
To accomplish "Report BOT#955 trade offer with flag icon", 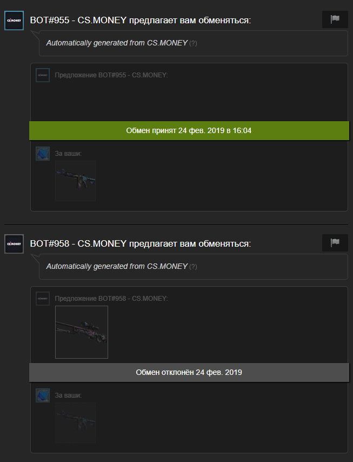I will tap(335, 19).
